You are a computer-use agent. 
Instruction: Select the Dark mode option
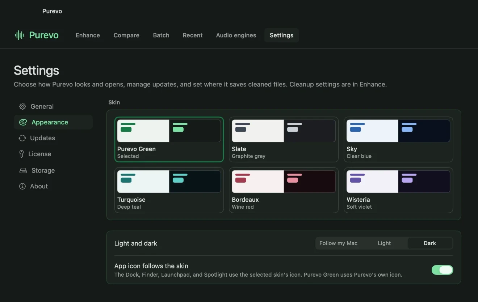(430, 243)
